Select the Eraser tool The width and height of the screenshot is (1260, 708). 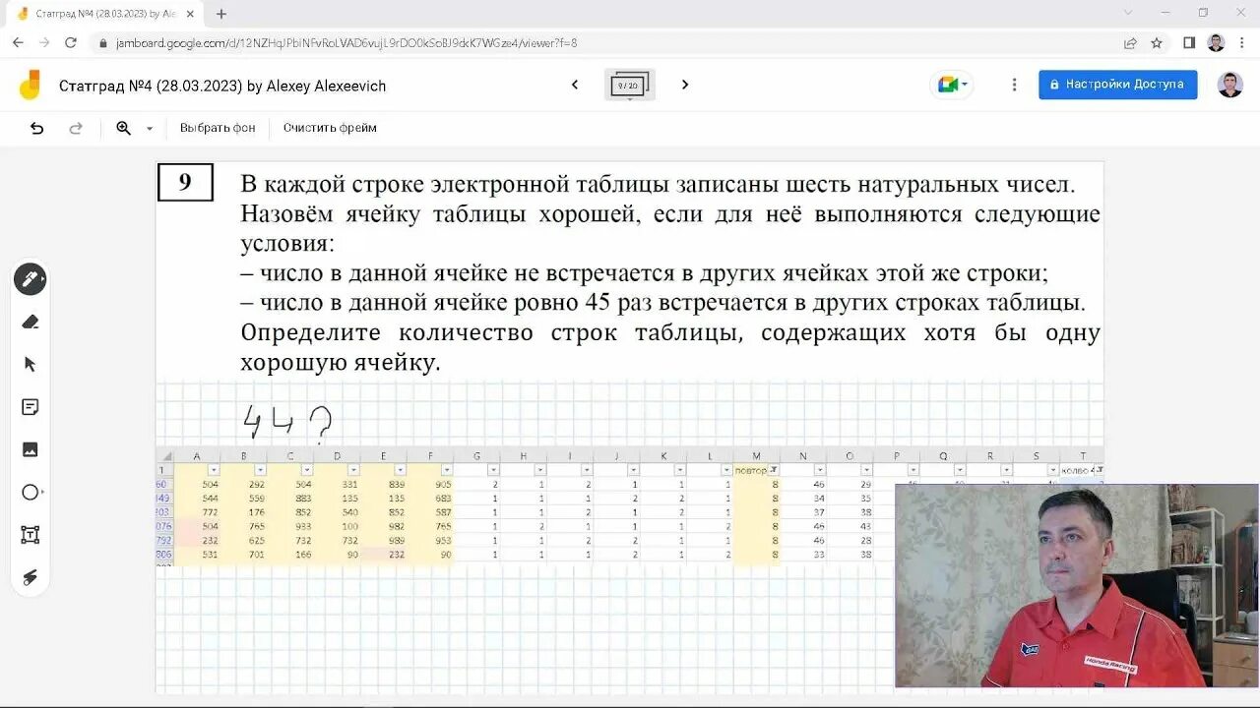tap(31, 323)
